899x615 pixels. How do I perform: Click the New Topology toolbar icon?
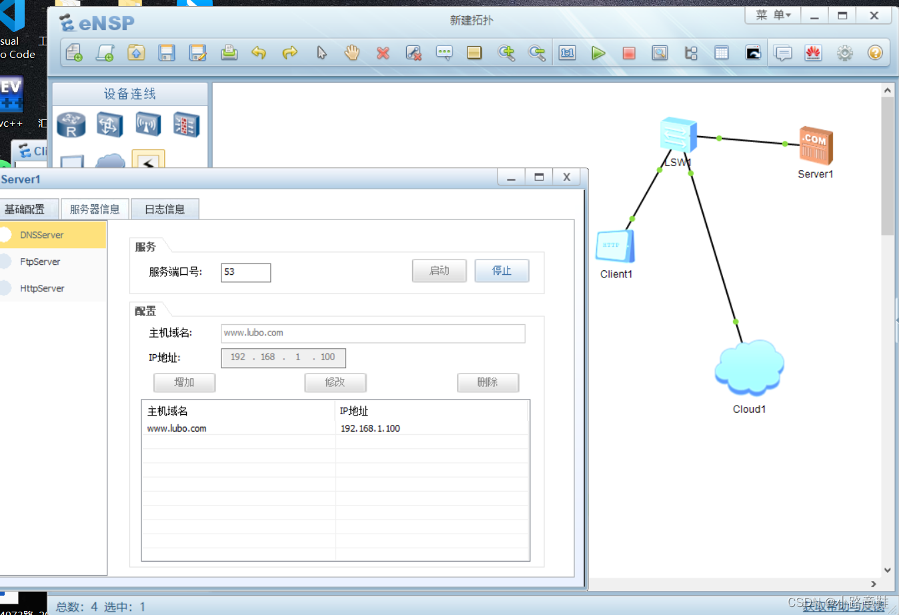74,53
